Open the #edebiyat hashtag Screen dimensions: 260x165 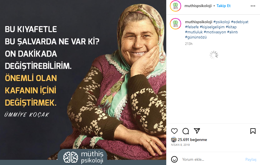(240, 22)
